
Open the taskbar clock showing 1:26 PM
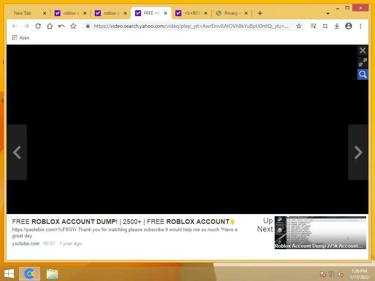(x=359, y=274)
